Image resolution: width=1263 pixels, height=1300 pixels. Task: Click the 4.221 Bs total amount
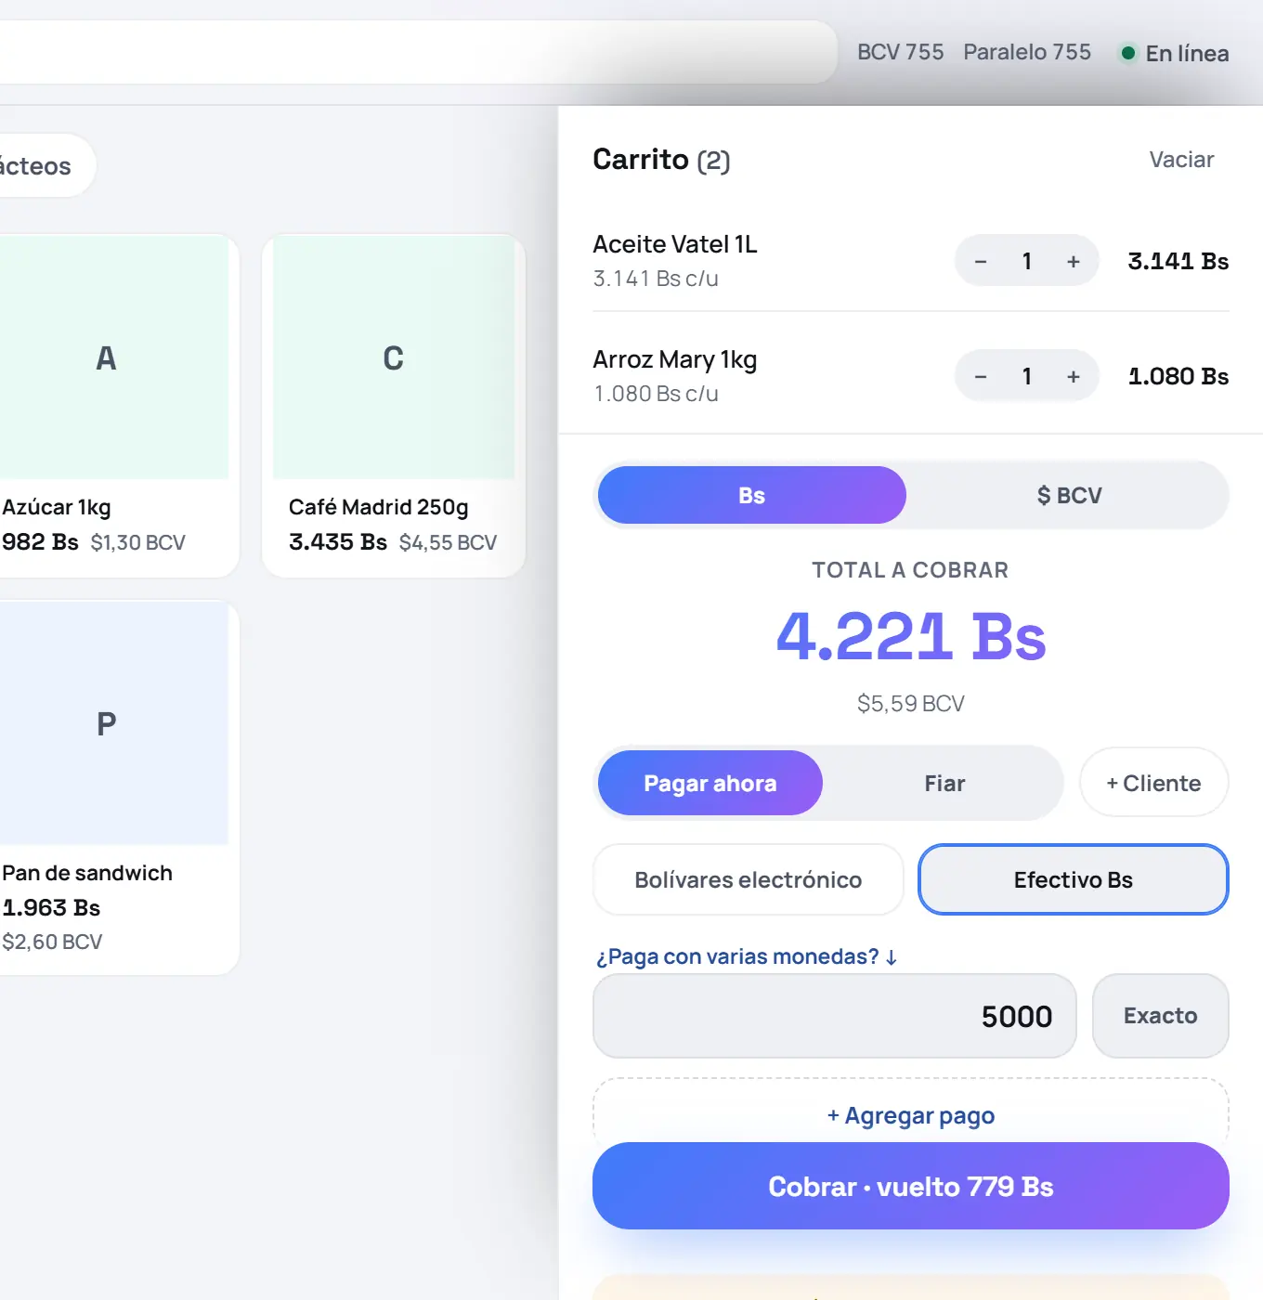click(x=911, y=637)
